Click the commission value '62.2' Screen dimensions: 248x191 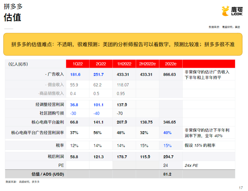point(97,85)
